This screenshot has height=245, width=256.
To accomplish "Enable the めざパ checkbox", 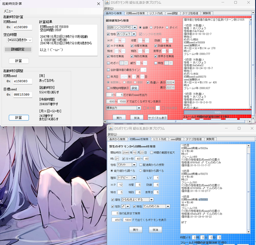I will click(108, 63).
